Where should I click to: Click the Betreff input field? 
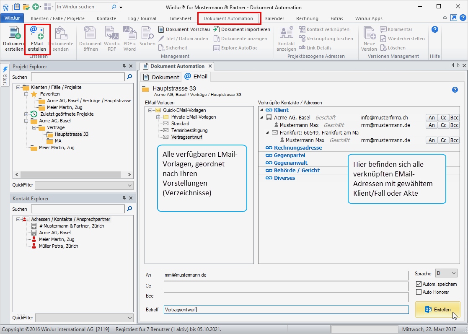(x=286, y=310)
